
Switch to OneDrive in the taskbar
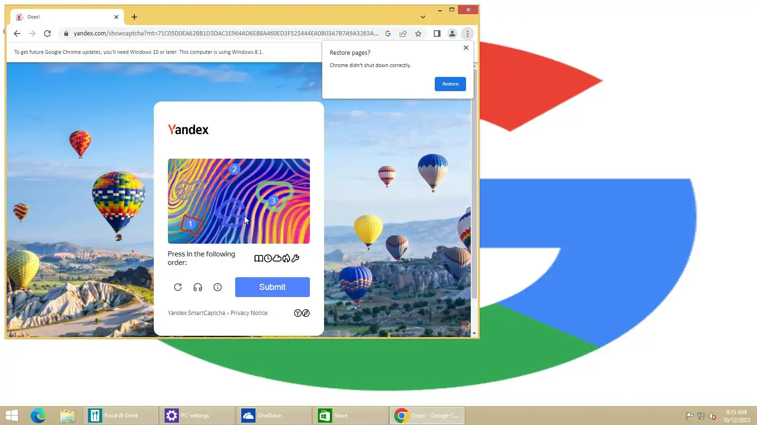(274, 416)
